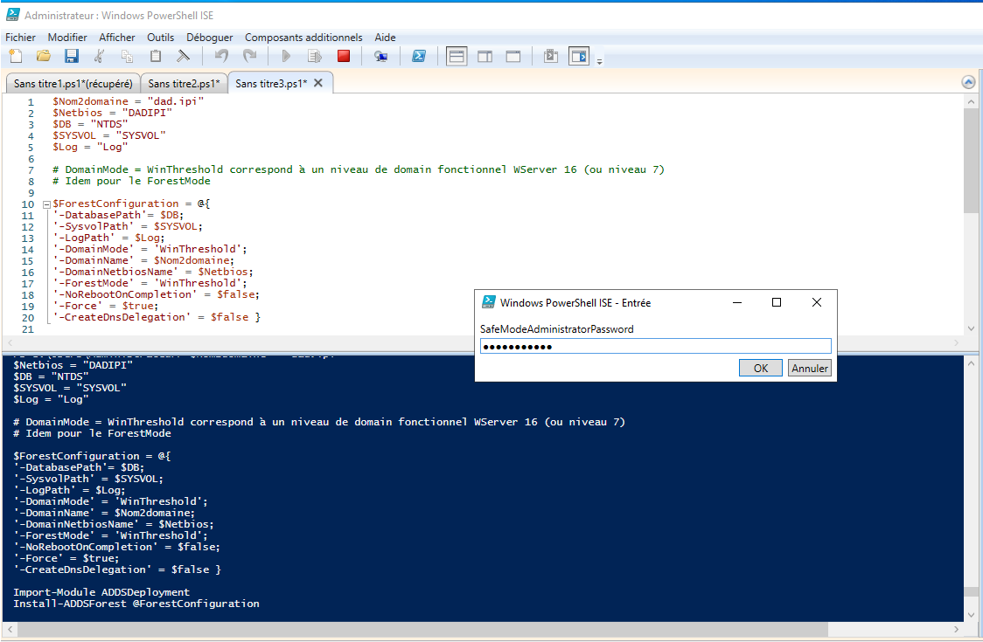Image resolution: width=983 pixels, height=642 pixels.
Task: Click the Cut scissors icon
Action: pyautogui.click(x=99, y=57)
